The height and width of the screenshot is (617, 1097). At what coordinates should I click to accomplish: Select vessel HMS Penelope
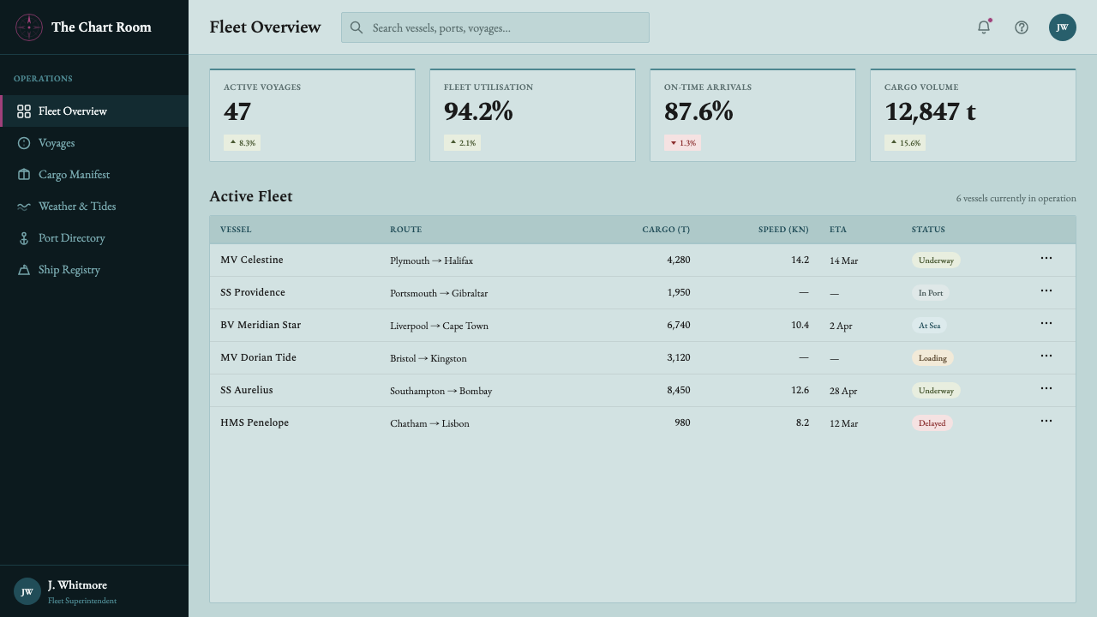pyautogui.click(x=255, y=422)
